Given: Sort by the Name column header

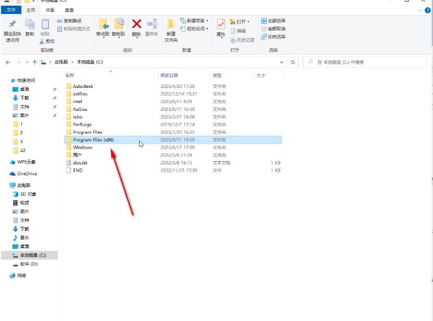Looking at the screenshot, I should coord(110,75).
